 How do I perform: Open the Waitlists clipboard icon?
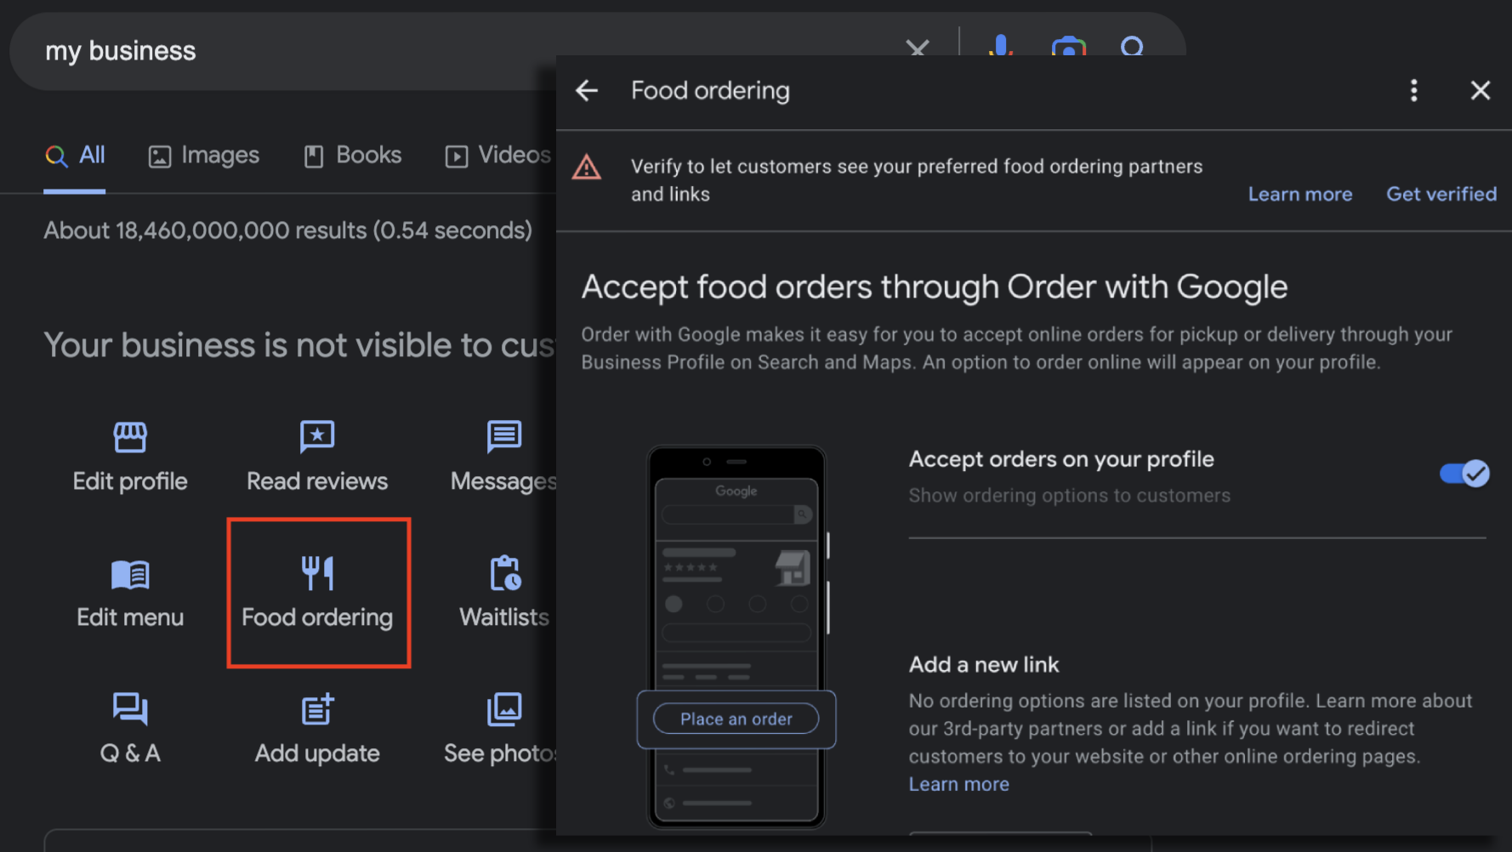504,573
